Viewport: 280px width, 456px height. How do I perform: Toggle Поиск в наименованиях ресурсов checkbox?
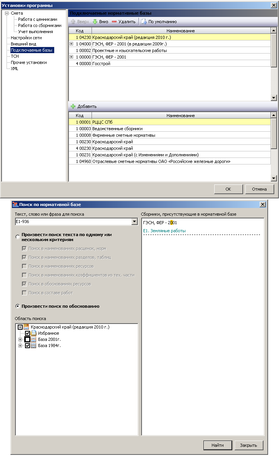24,266
